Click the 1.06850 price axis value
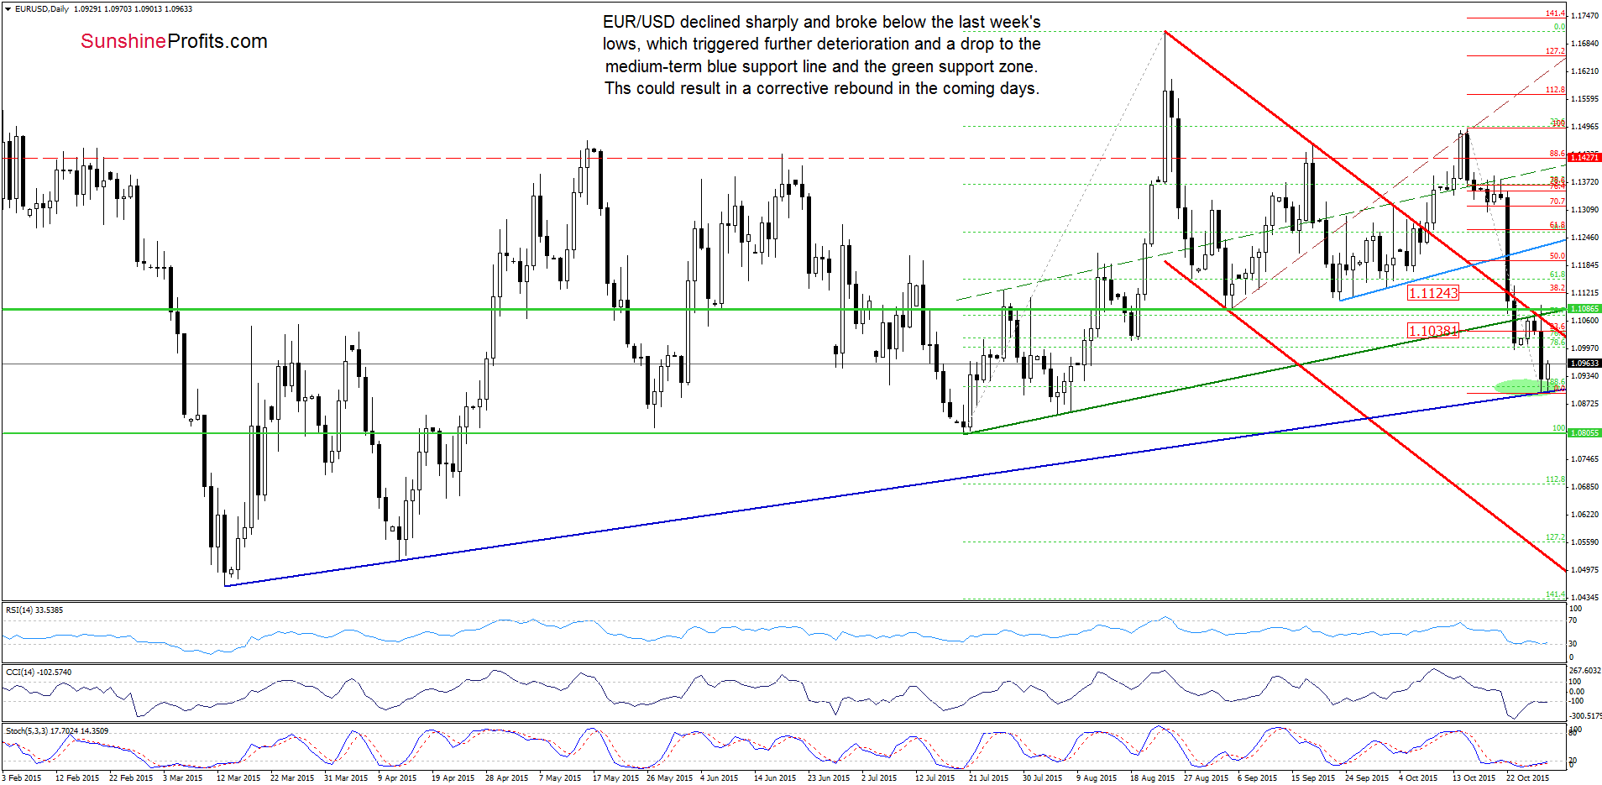 pyautogui.click(x=1585, y=487)
